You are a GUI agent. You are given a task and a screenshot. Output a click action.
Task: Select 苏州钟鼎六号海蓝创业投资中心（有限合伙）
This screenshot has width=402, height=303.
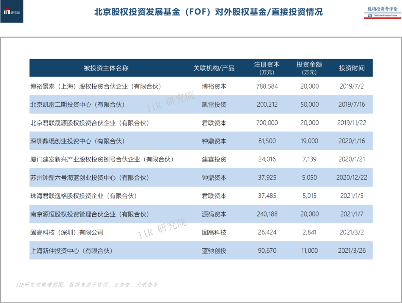tap(90, 178)
